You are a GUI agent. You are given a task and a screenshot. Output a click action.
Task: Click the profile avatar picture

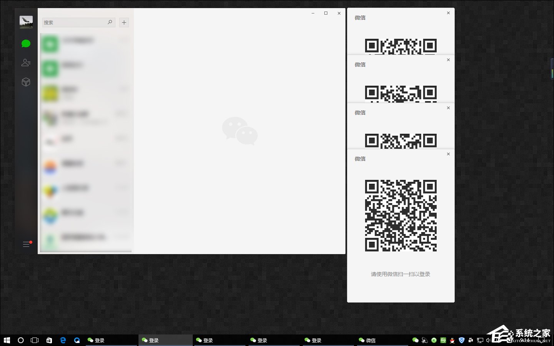(26, 22)
